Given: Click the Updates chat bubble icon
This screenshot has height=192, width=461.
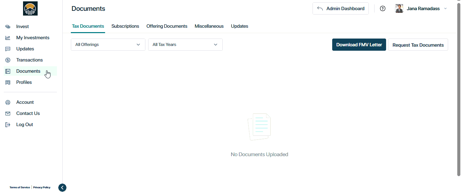Looking at the screenshot, I should coord(8,49).
